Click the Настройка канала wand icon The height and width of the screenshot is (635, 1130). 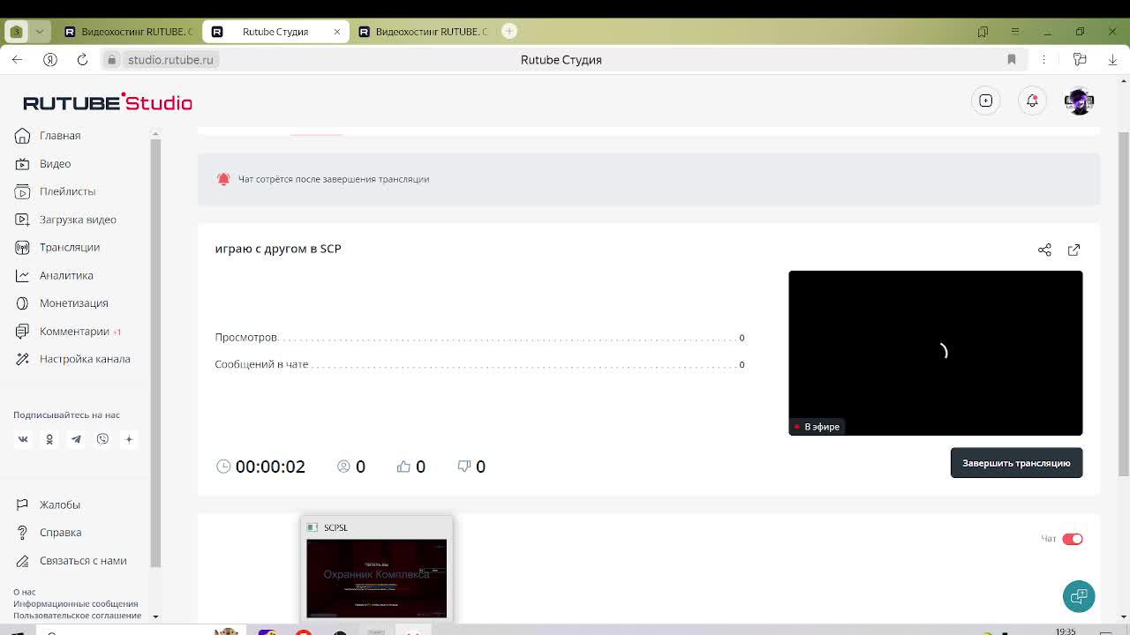pyautogui.click(x=22, y=359)
